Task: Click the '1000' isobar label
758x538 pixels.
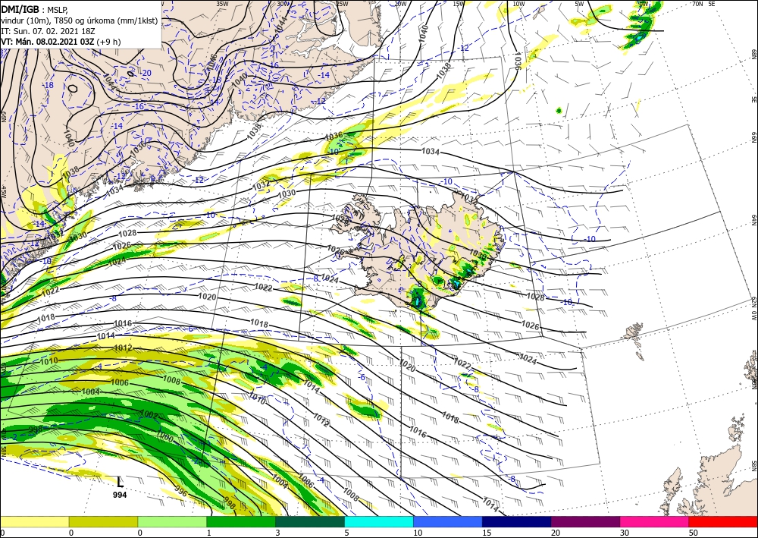Action: 164,436
